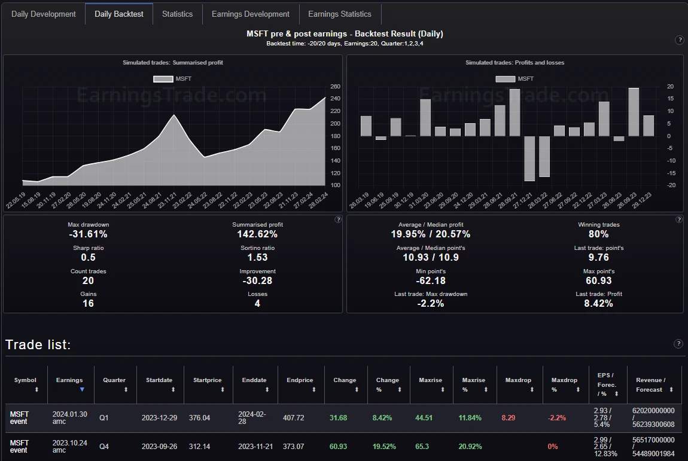
Task: Sort trades by Startdate column
Action: pos(173,390)
